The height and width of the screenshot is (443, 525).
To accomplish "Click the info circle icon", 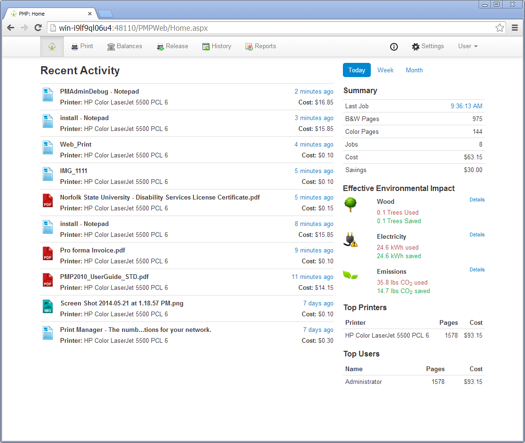I will point(394,47).
